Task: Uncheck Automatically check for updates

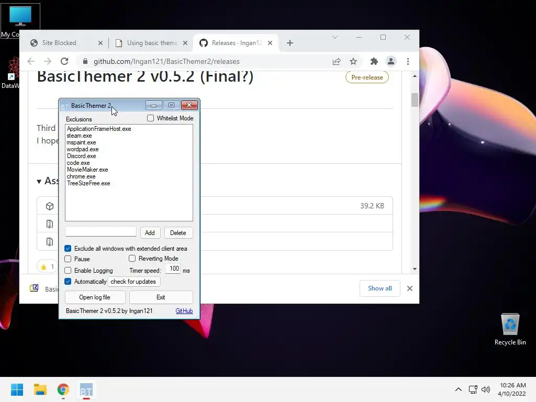Action: tap(68, 281)
